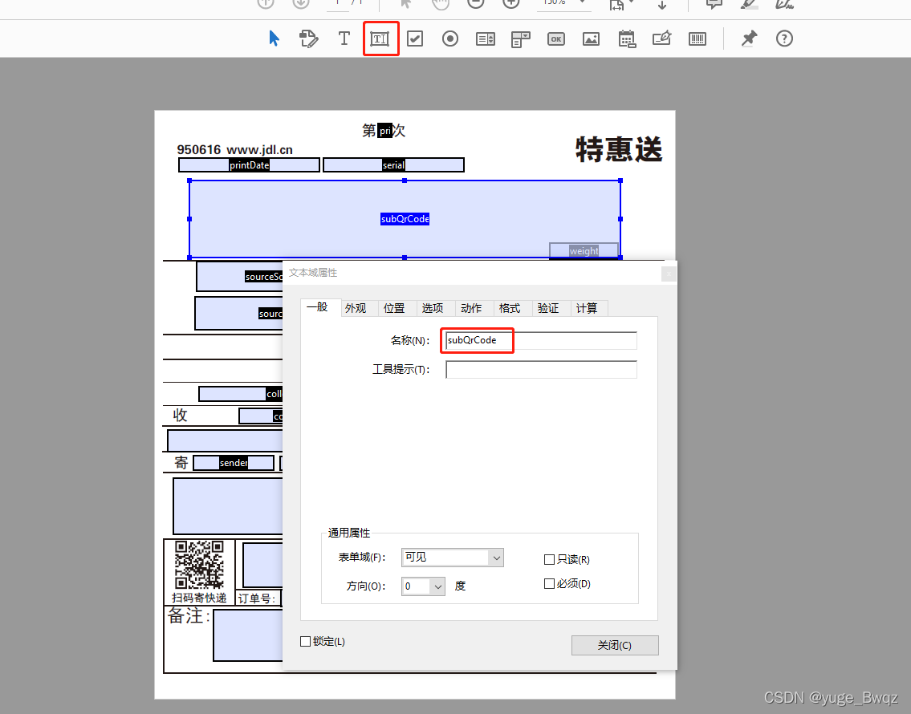Click the 订单号 label

point(257,598)
